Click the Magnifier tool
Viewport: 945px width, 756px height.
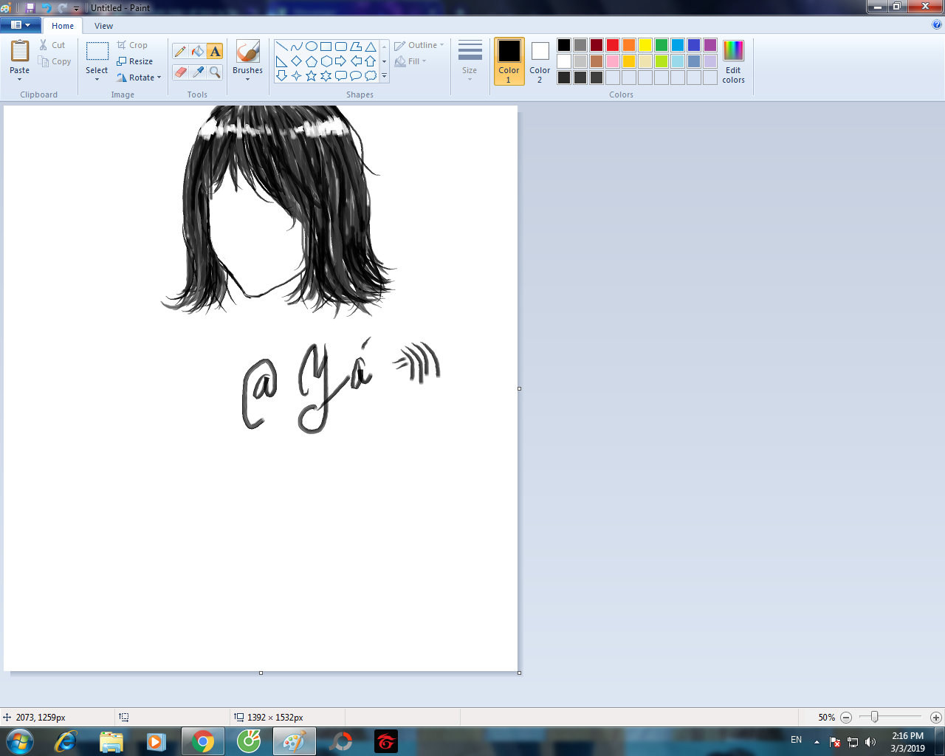coord(215,72)
